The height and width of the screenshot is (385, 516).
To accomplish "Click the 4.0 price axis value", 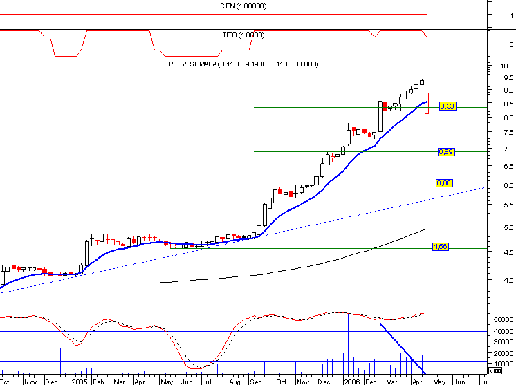I will coord(508,281).
